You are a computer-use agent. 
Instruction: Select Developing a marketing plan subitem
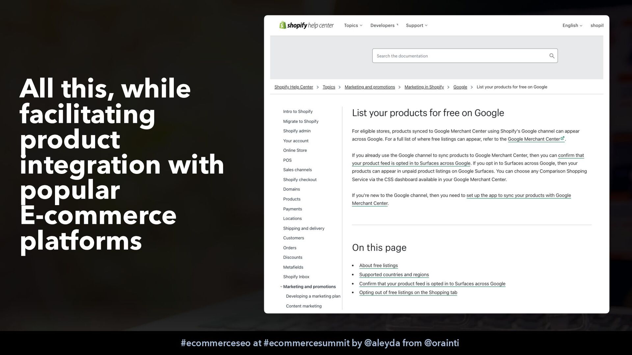pos(313,296)
